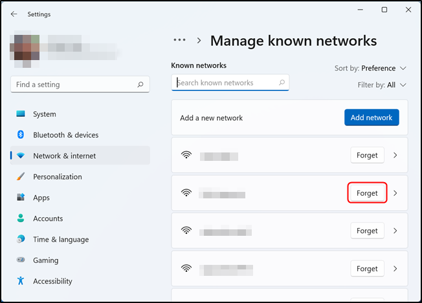Click the Gaming controller icon
Image resolution: width=422 pixels, height=303 pixels.
click(21, 260)
